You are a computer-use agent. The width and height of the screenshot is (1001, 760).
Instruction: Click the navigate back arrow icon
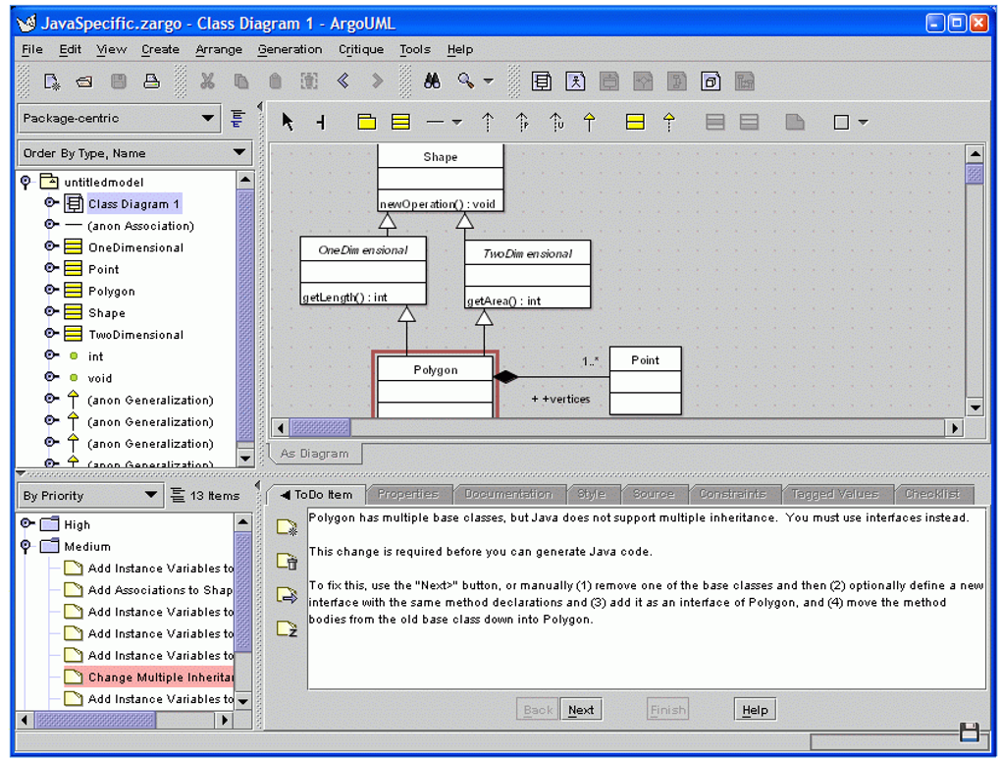pos(342,81)
